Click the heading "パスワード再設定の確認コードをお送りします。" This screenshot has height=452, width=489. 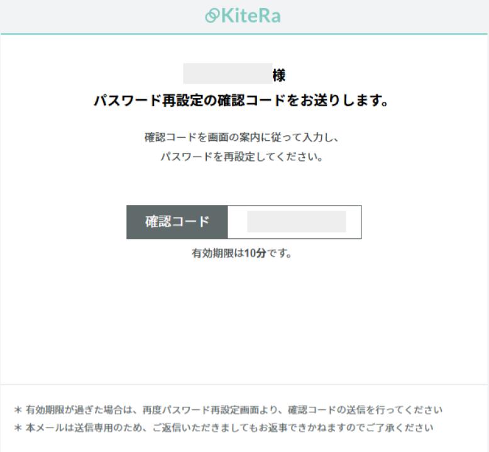coord(241,101)
